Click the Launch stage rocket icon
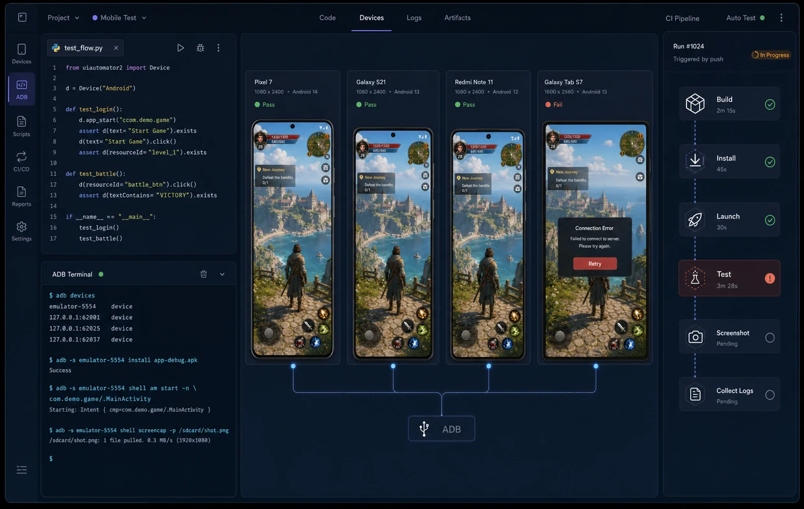 [x=695, y=220]
